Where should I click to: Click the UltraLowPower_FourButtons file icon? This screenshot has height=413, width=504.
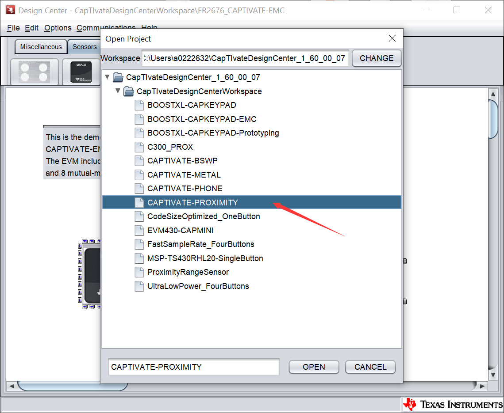point(139,286)
